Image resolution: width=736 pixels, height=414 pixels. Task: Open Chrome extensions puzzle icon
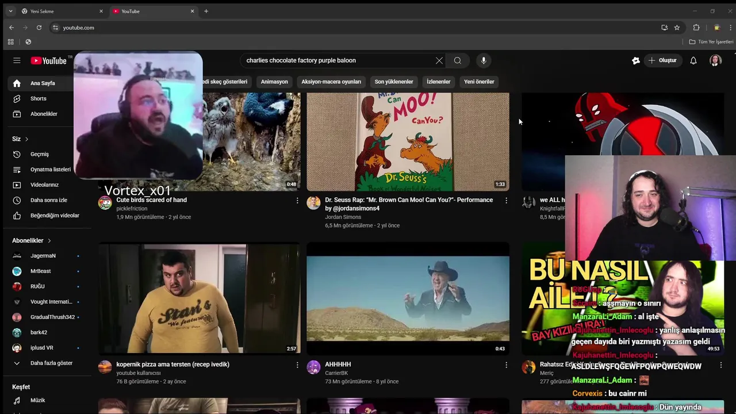pyautogui.click(x=696, y=28)
